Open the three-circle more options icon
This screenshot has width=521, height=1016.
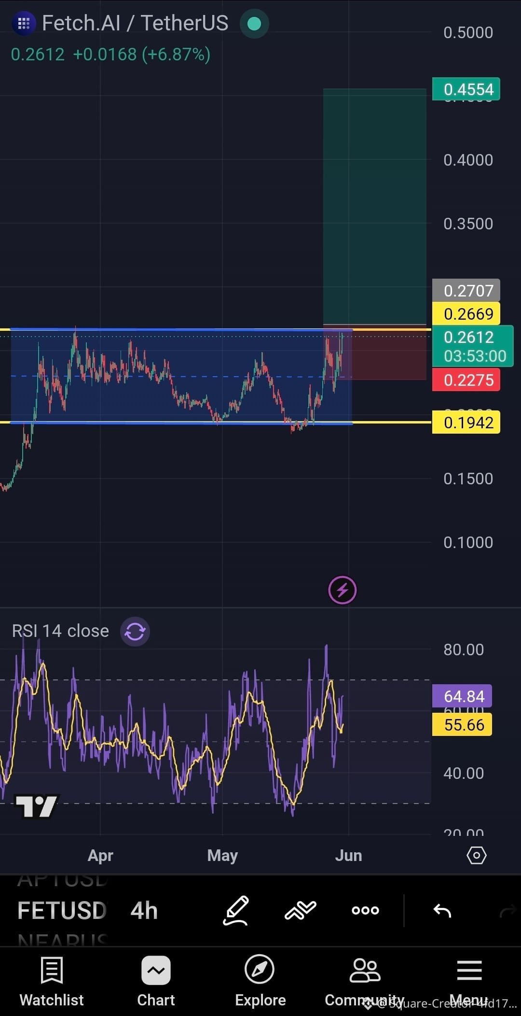365,911
